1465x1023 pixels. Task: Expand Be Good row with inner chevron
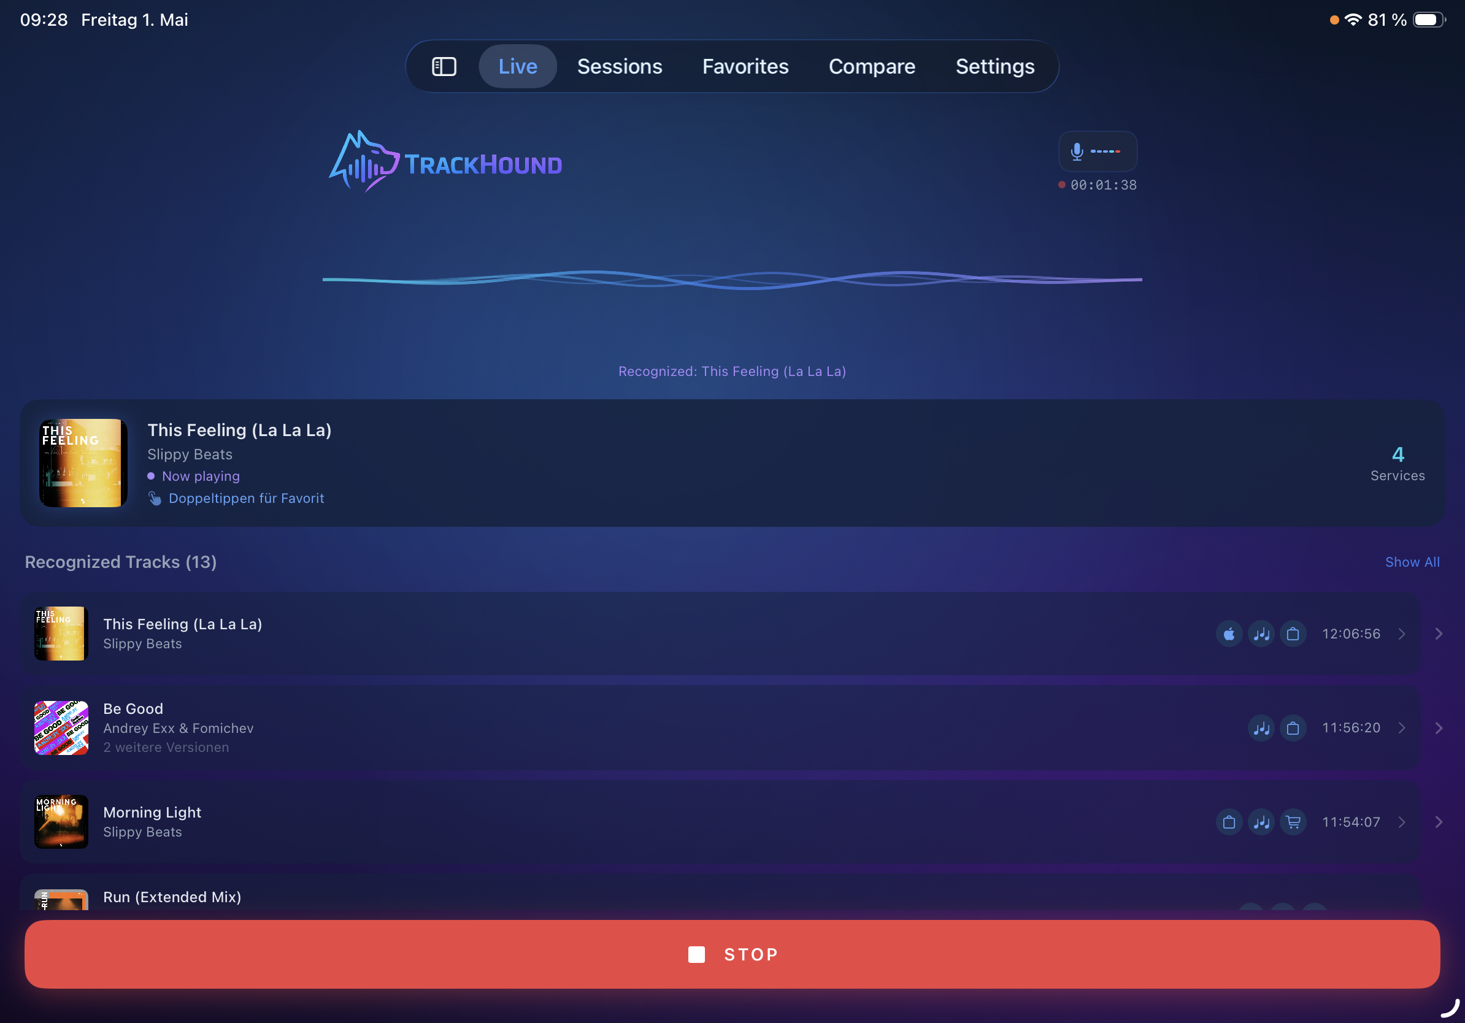(x=1402, y=728)
